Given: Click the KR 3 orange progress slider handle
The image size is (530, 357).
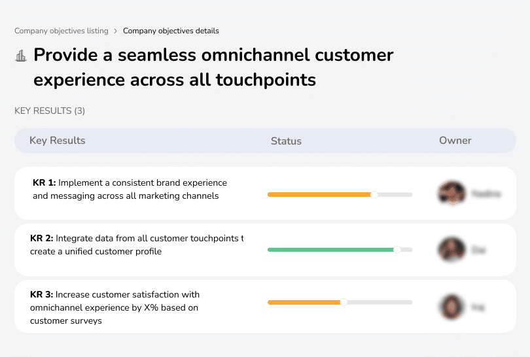Looking at the screenshot, I should pos(344,302).
